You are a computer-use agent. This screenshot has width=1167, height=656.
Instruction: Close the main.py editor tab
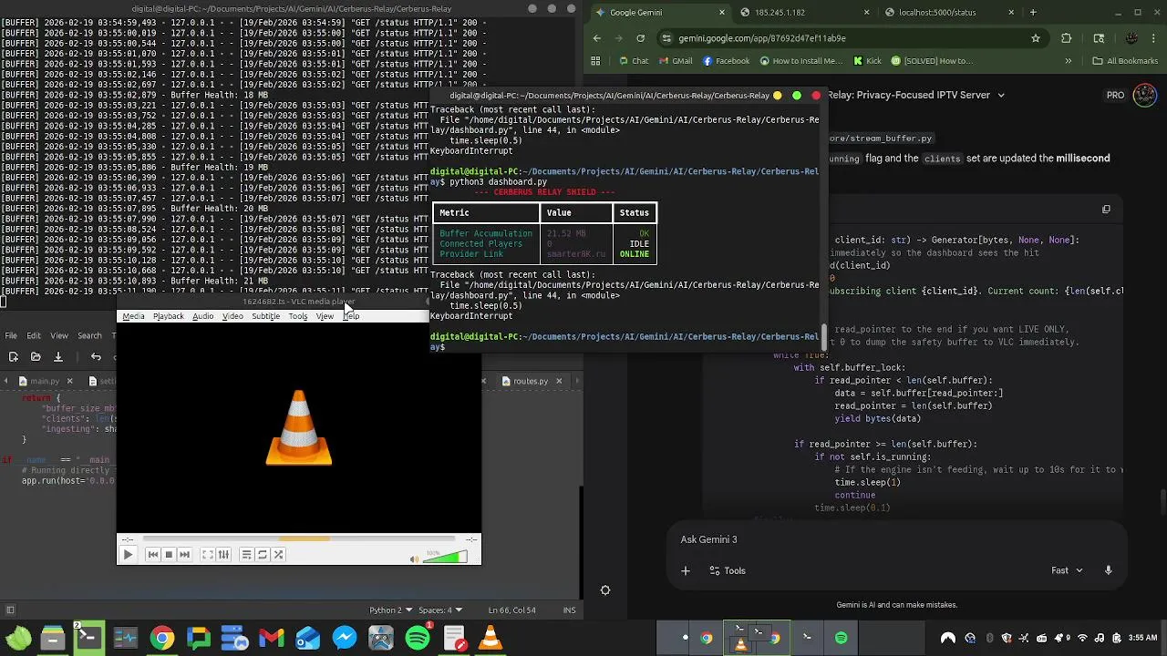tap(69, 381)
